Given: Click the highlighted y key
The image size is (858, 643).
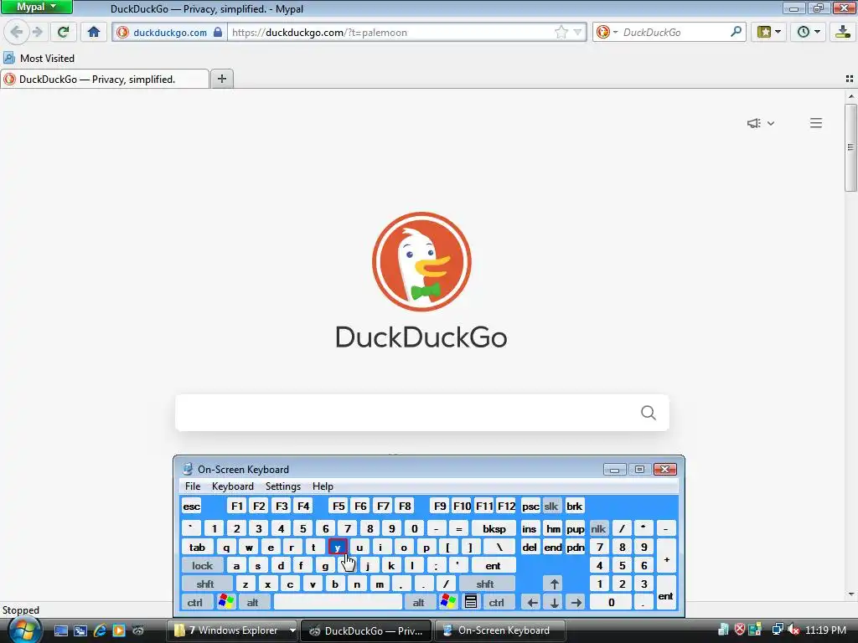Looking at the screenshot, I should (338, 547).
